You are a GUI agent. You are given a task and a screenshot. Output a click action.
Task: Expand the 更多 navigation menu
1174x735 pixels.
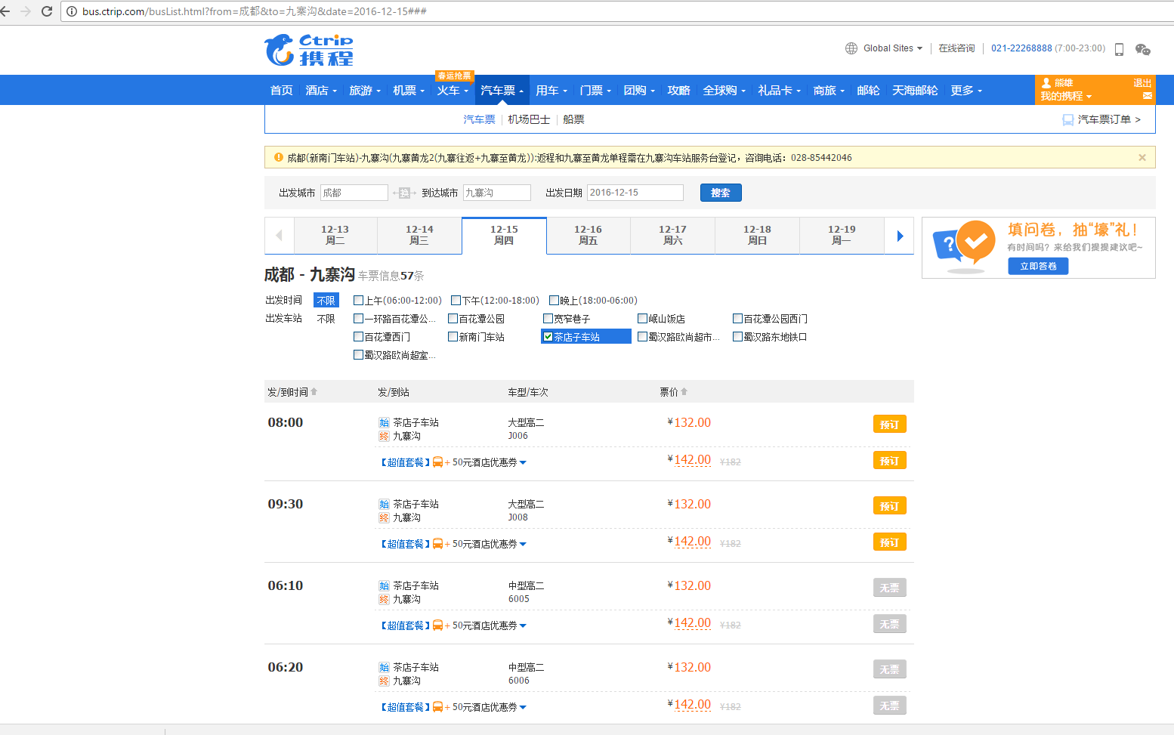[x=965, y=91]
